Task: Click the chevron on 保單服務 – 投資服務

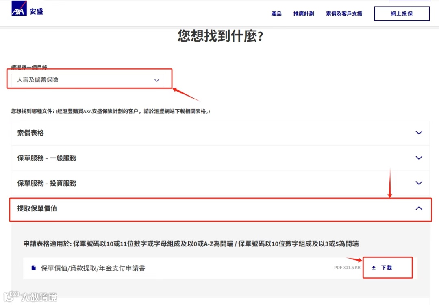Action: click(x=419, y=183)
